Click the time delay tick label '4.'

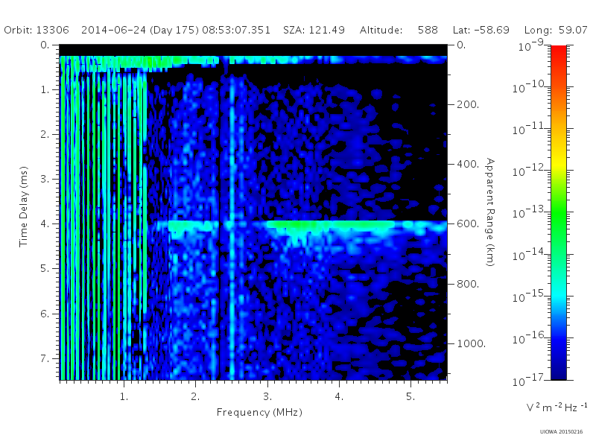(45, 223)
